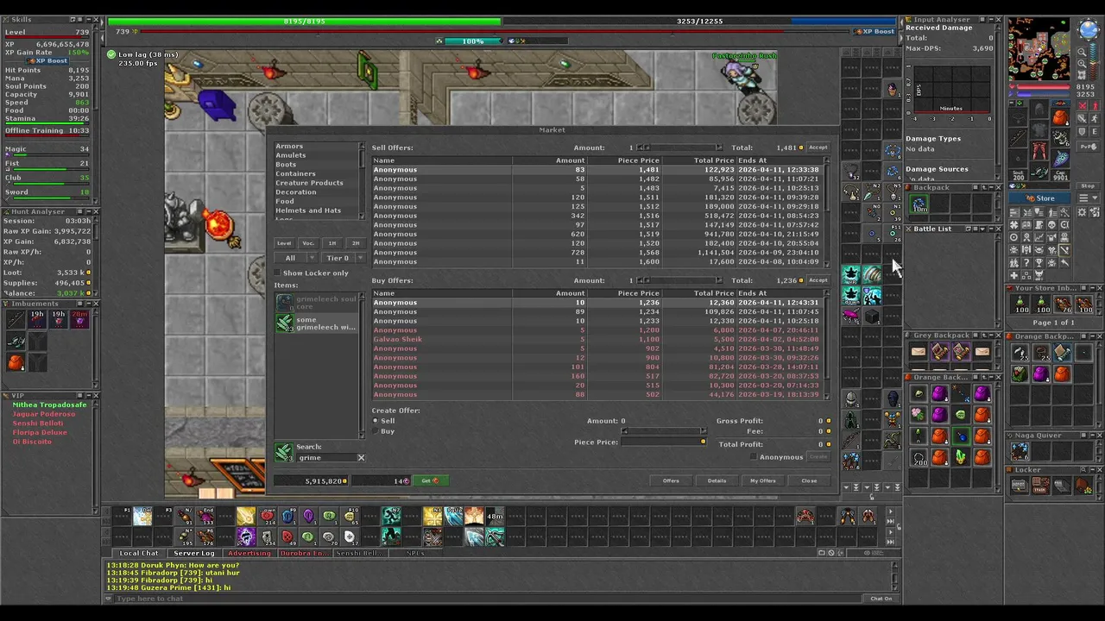
Task: Select the Buy radio option
Action: (x=376, y=431)
